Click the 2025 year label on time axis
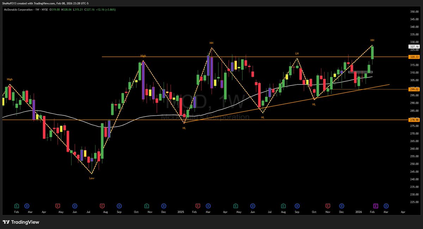Viewport: 423px width, 229px height. 181,212
